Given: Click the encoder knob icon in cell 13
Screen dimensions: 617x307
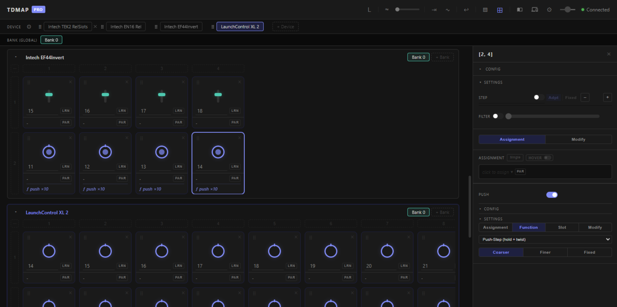Looking at the screenshot, I should click(162, 152).
